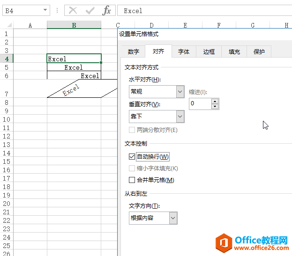Open the 文字方向 dropdown showing 根据内容

point(153,218)
